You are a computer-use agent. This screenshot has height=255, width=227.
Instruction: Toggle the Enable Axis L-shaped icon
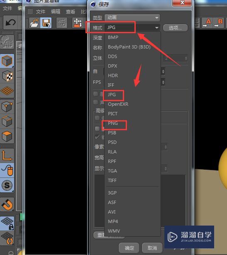click(x=7, y=155)
